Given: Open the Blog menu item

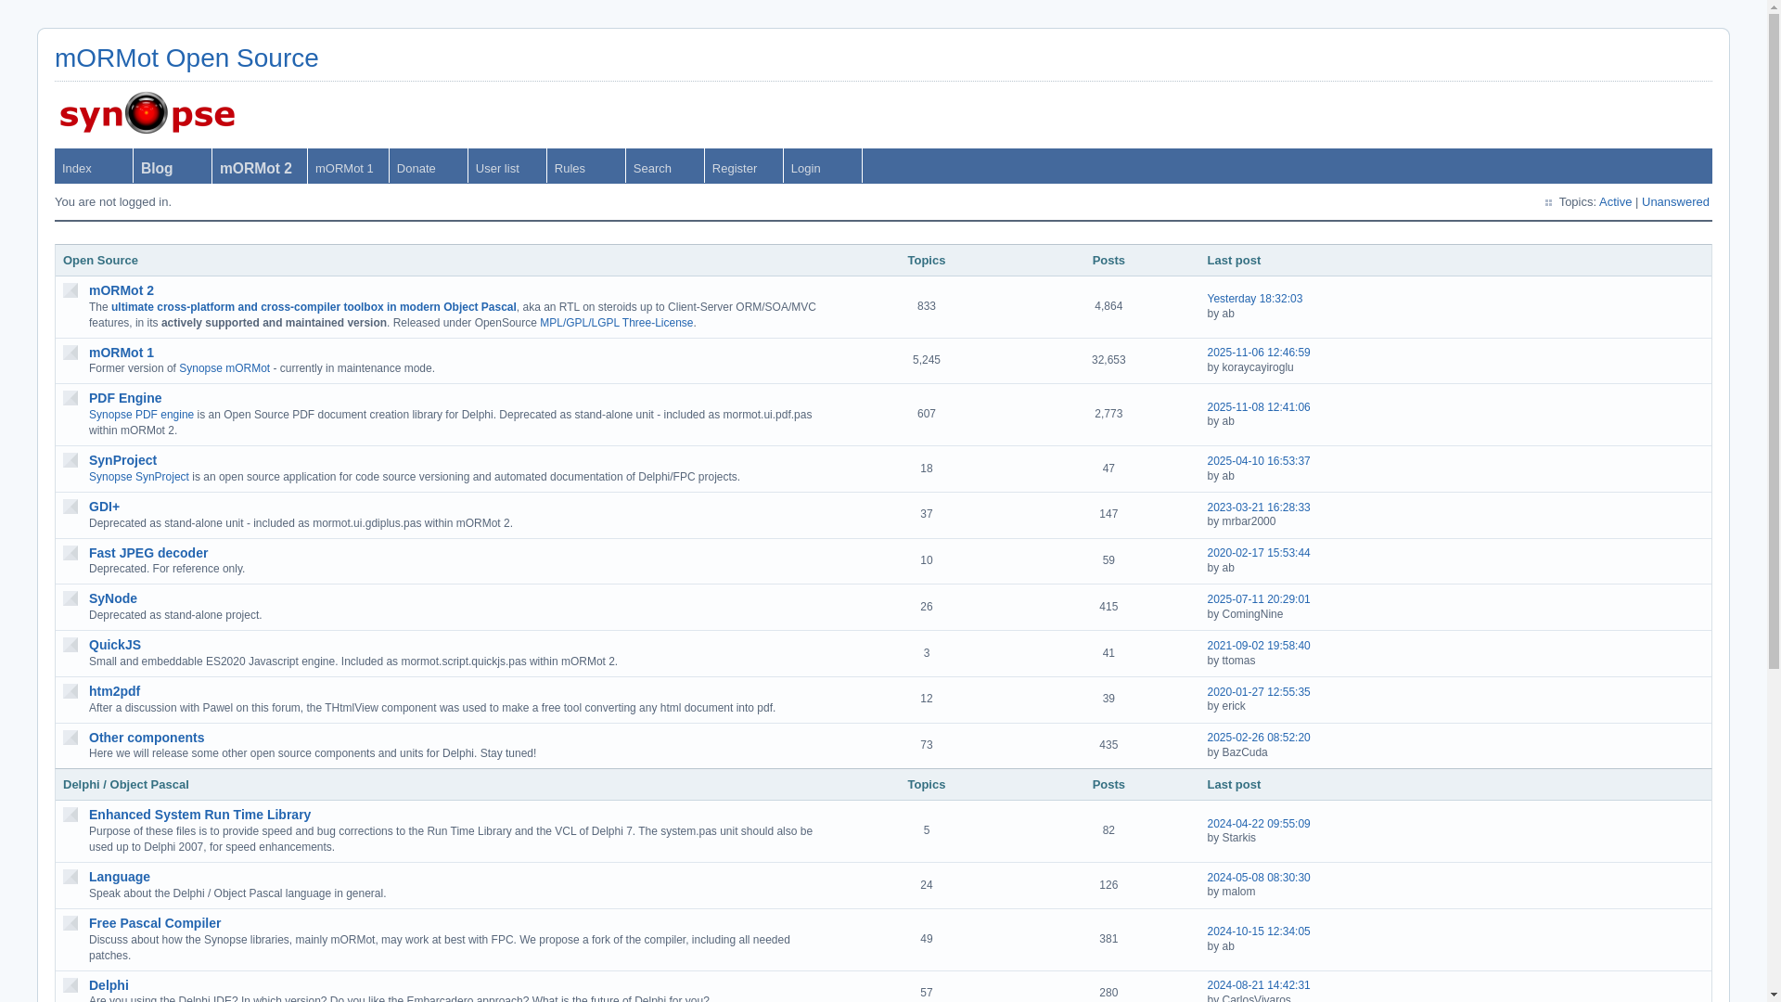Looking at the screenshot, I should click(173, 166).
